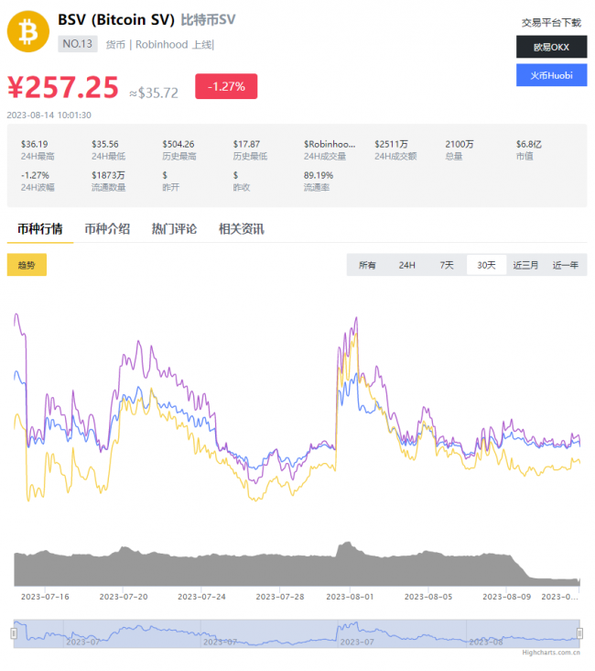The width and height of the screenshot is (595, 671).
Task: Click the 货币 | Robinhood 上线 tag text
Action: coord(160,45)
